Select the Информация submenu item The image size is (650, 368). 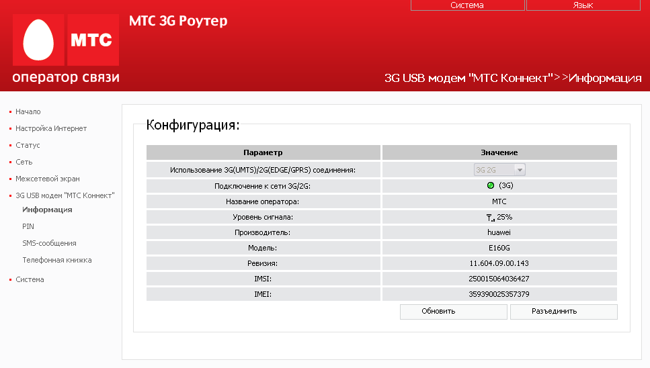click(47, 210)
